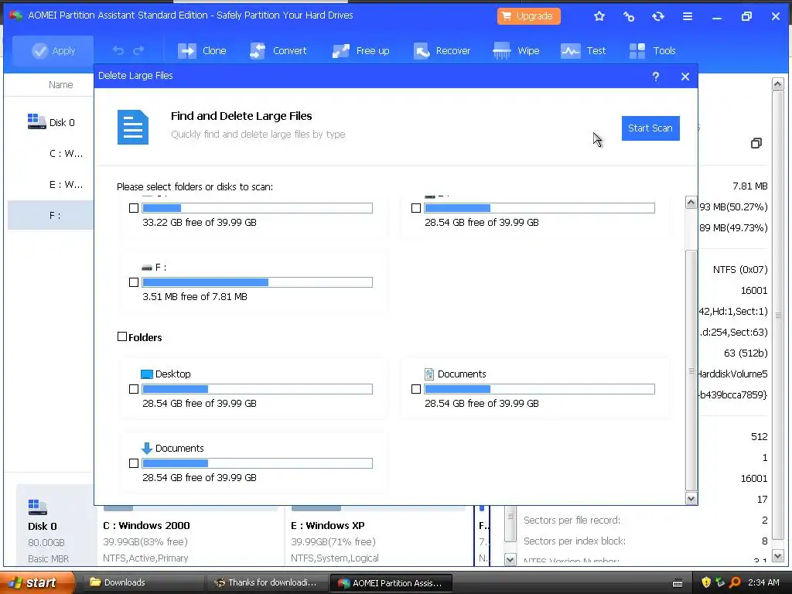This screenshot has height=594, width=792.
Task: Click the Desktop folder usage bar
Action: click(258, 389)
